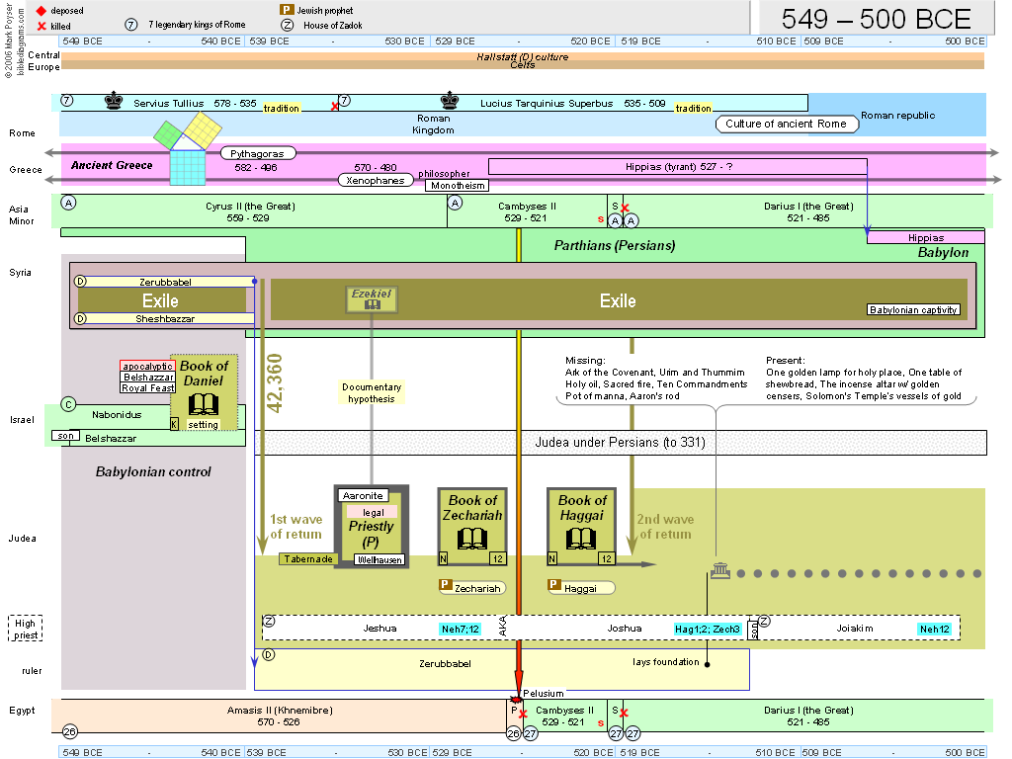Click the orange Hallstatt (D) culture band
The height and width of the screenshot is (759, 1012).
(x=522, y=57)
